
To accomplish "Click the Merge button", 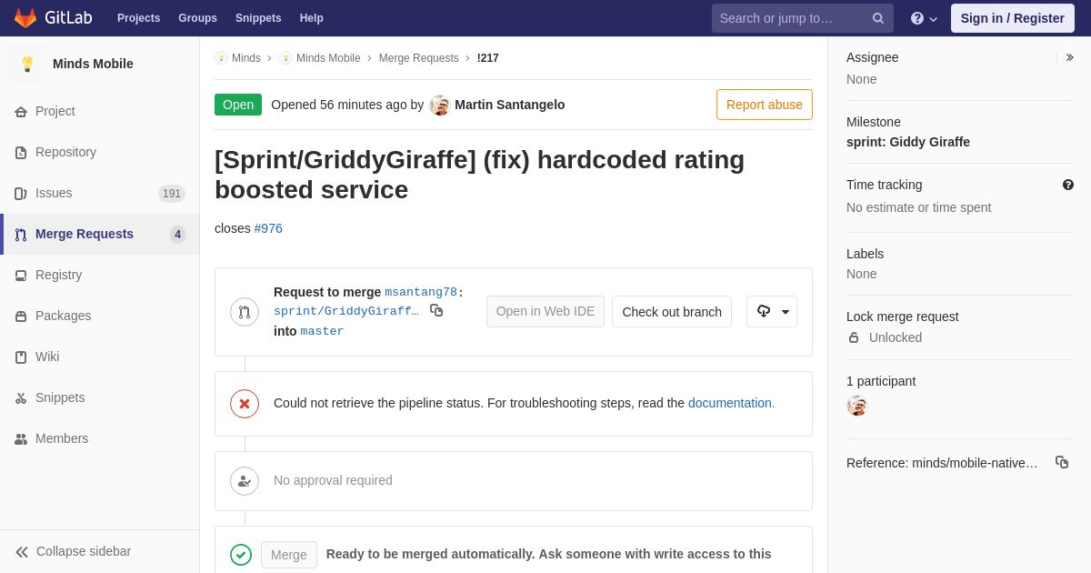I will click(289, 555).
